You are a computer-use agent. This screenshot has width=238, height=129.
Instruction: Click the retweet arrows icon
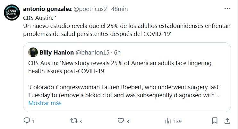(73, 121)
